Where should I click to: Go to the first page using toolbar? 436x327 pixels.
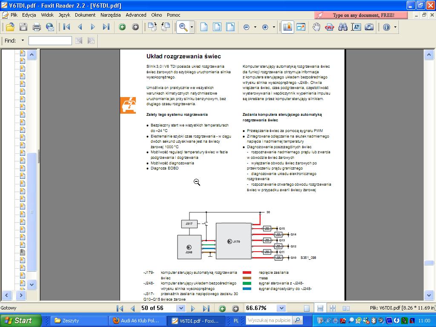[66, 27]
